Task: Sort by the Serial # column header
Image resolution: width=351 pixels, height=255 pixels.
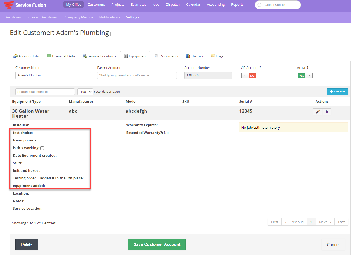Action: 245,101
